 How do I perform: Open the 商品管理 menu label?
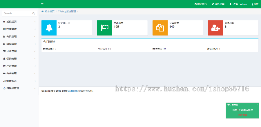click(x=12, y=44)
